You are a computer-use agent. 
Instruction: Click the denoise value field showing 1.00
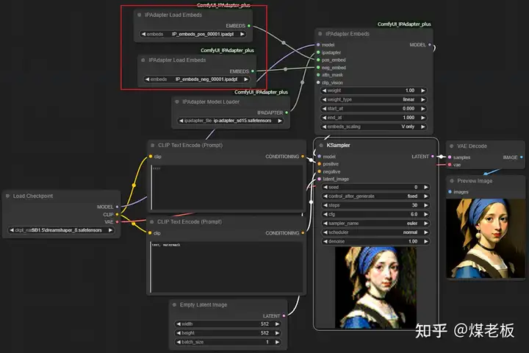coord(375,241)
